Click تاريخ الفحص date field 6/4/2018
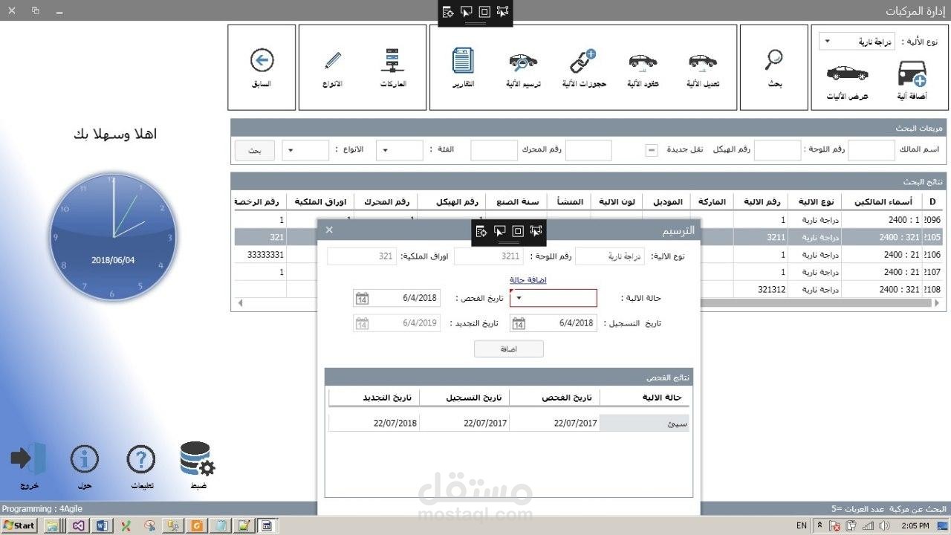The image size is (951, 535). [x=397, y=298]
